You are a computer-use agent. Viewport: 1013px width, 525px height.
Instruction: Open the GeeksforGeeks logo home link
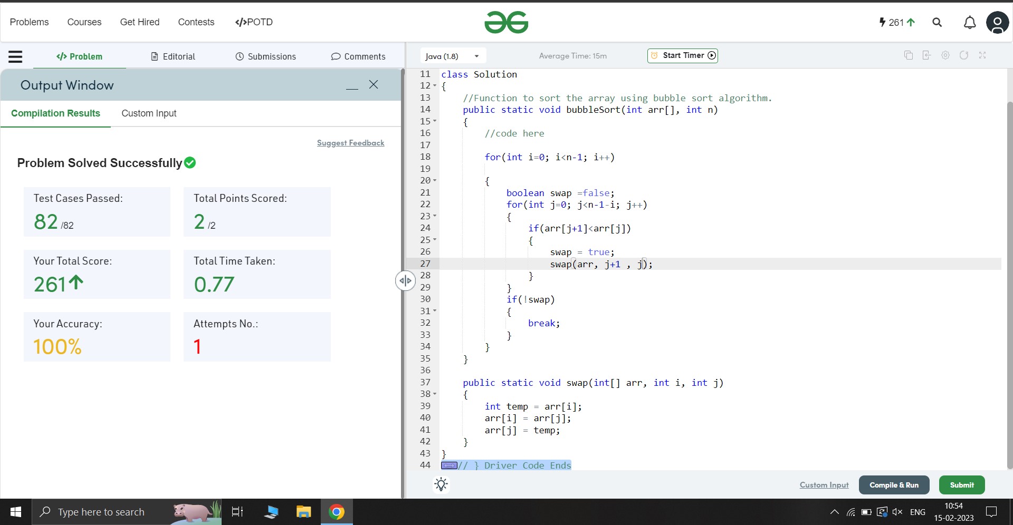pyautogui.click(x=506, y=22)
